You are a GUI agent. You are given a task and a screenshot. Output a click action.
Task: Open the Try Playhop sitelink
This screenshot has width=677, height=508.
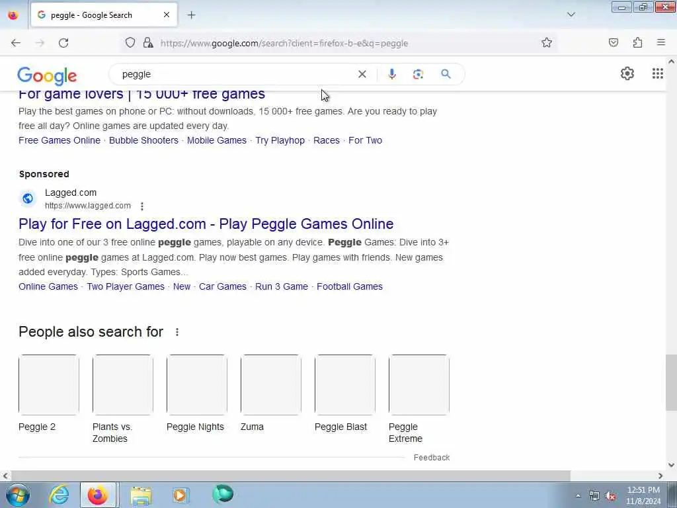click(x=280, y=140)
